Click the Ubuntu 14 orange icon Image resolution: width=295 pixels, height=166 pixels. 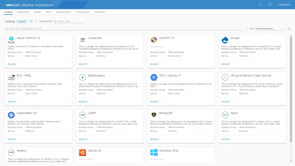coord(82,152)
